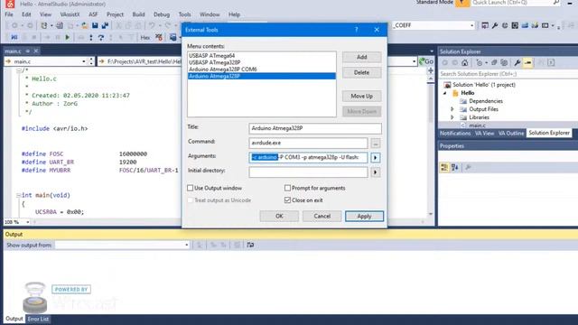Viewport: 578px width, 325px height.
Task: Click the Categorized icon in Properties panel
Action: (444, 168)
